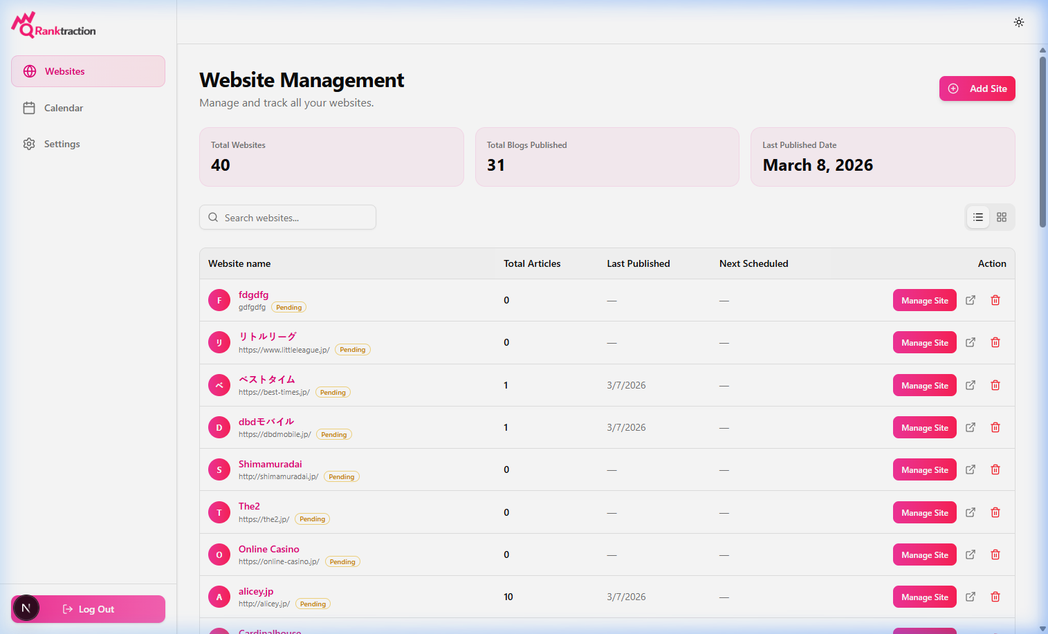The width and height of the screenshot is (1048, 634).
Task: Click the external link icon for dbdモバイル
Action: point(970,427)
